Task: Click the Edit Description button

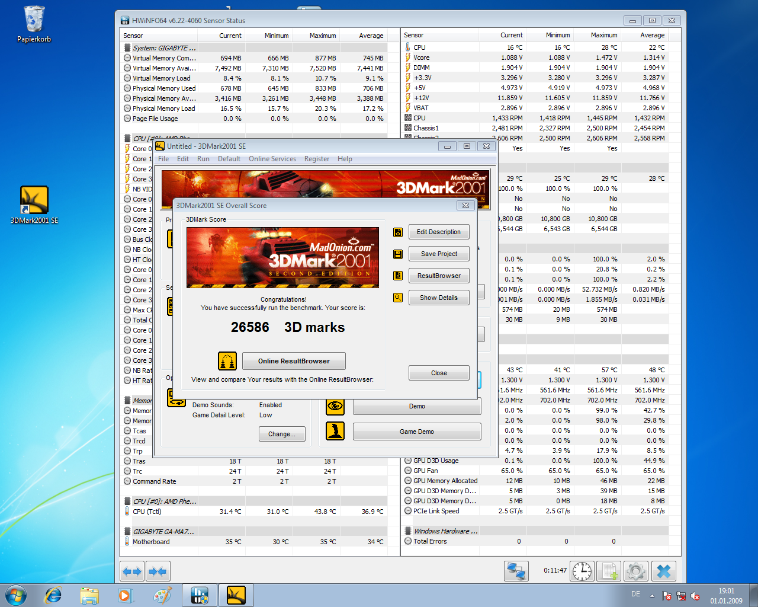Action: [439, 232]
